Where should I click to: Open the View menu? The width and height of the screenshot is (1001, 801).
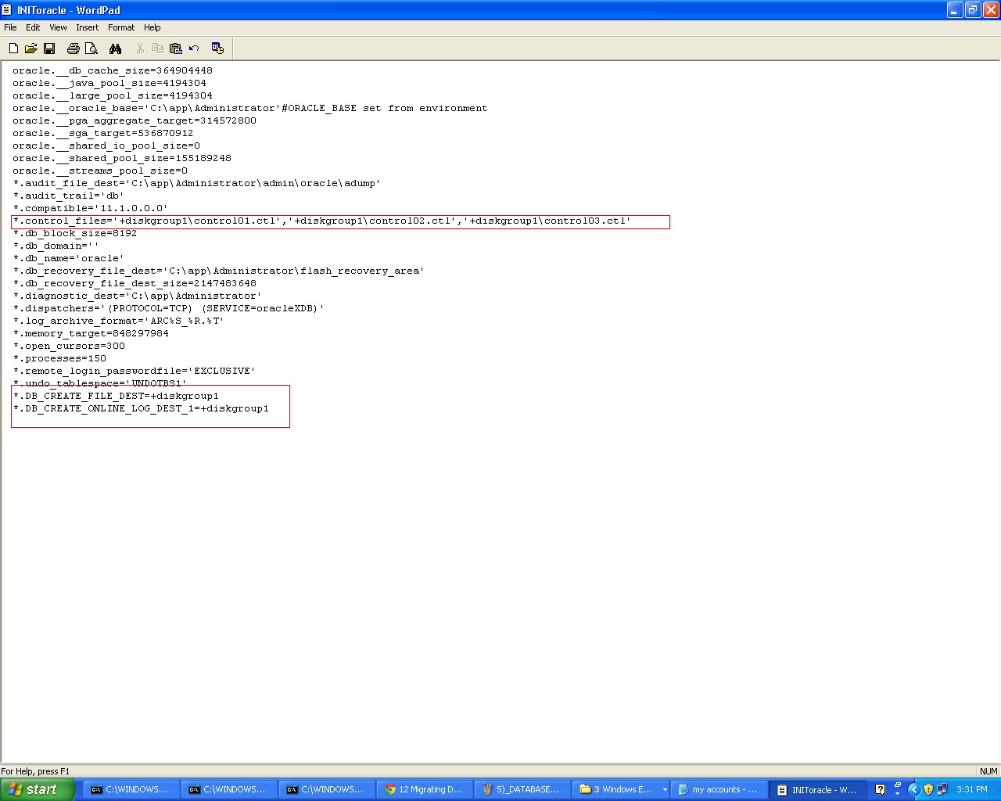coord(58,27)
